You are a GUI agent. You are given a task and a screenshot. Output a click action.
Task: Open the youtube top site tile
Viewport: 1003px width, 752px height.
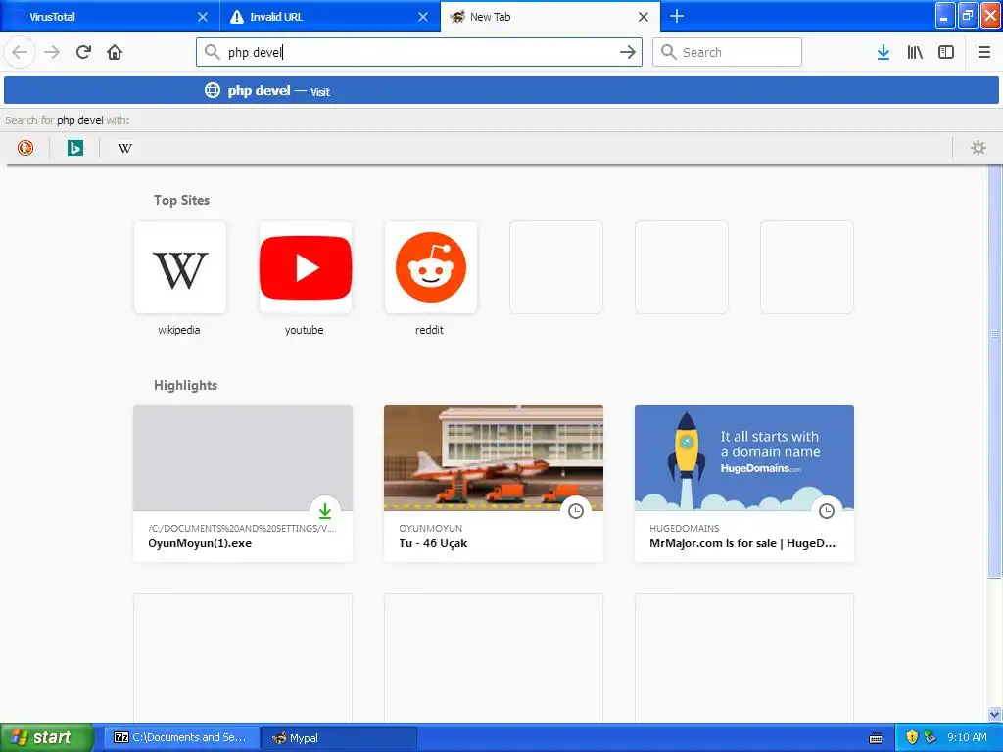pyautogui.click(x=306, y=267)
